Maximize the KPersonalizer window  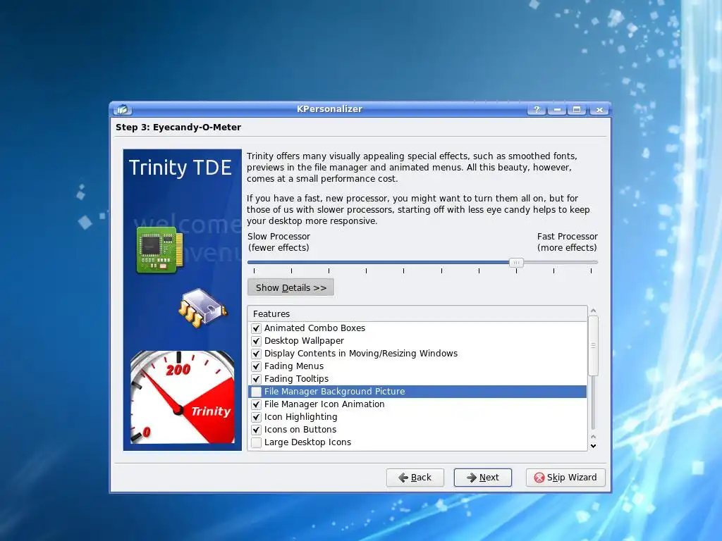[577, 109]
